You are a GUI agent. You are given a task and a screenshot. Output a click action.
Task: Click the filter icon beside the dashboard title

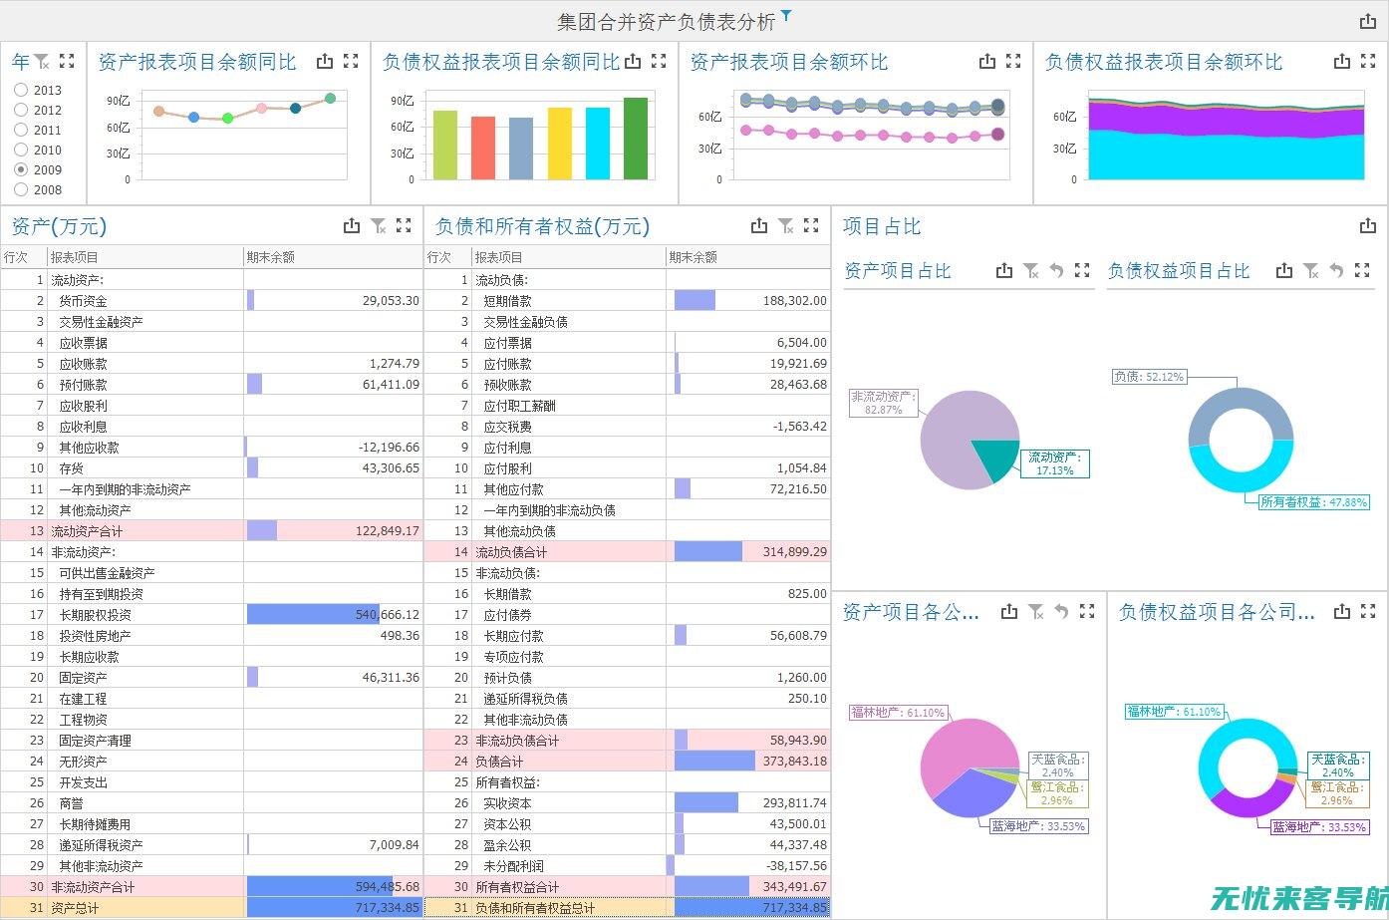(x=786, y=15)
